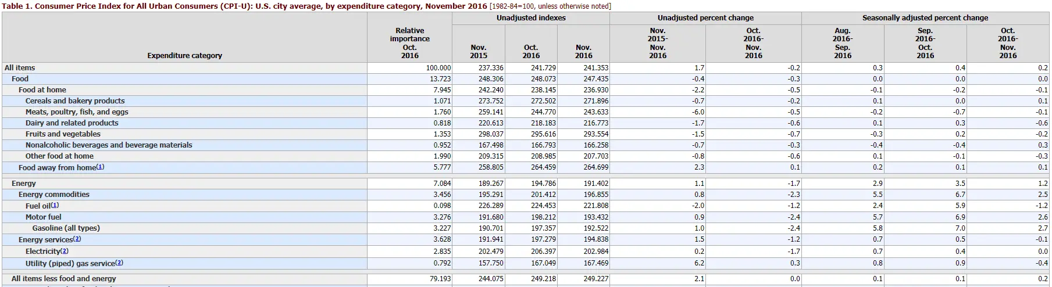Select the Cereals and bakery products row label
The image size is (1052, 287).
pyautogui.click(x=75, y=101)
